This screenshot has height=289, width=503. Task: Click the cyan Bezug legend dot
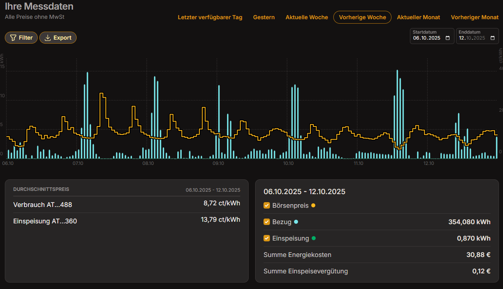coord(296,222)
